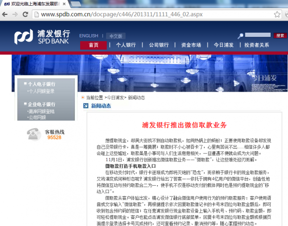Click the browser back arrow

(x=5, y=14)
